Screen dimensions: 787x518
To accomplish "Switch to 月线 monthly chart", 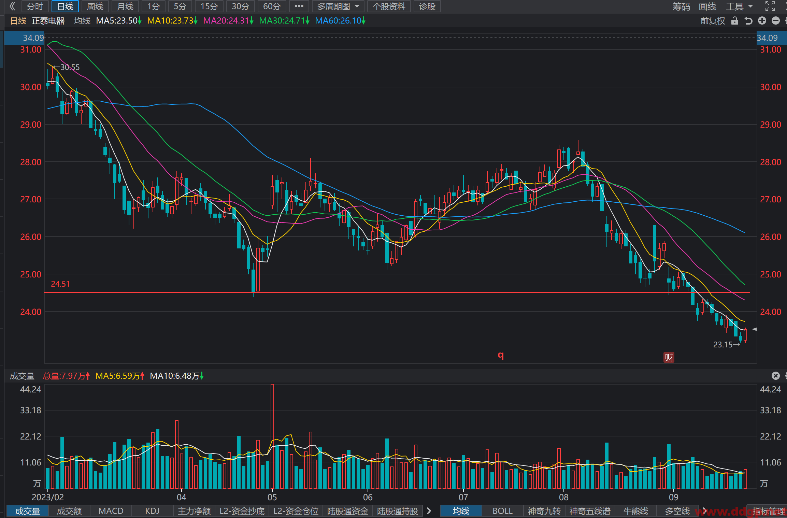I will pyautogui.click(x=125, y=6).
